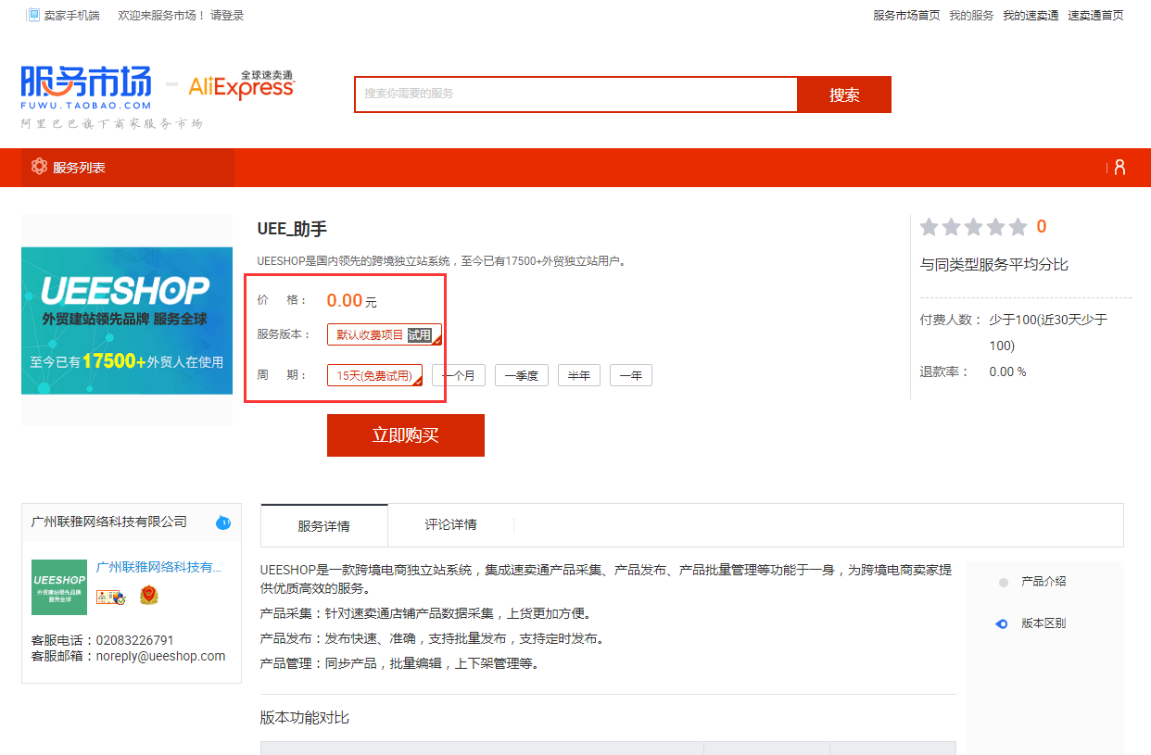This screenshot has height=755, width=1151.
Task: Click the fifth rating star
Action: coord(1018,227)
